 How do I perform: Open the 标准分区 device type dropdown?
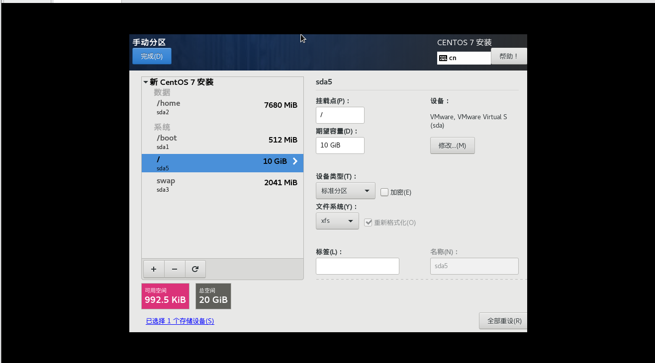pos(346,191)
